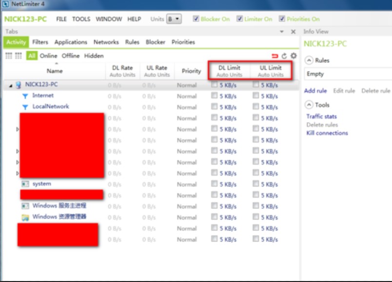Click the Add rule link
The image size is (392, 282).
coord(315,91)
